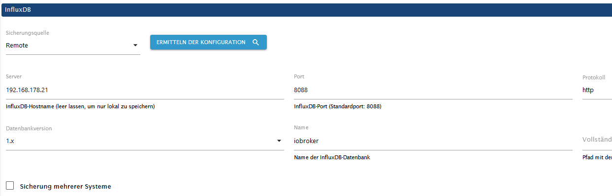Screen dimensions: 612x196
Task: Click the Name der InfluxDB-Datenbank hint
Action: point(332,157)
